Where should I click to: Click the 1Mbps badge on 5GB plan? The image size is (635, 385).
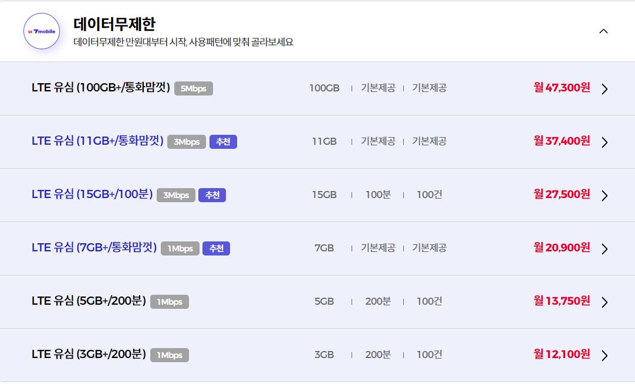coord(170,302)
